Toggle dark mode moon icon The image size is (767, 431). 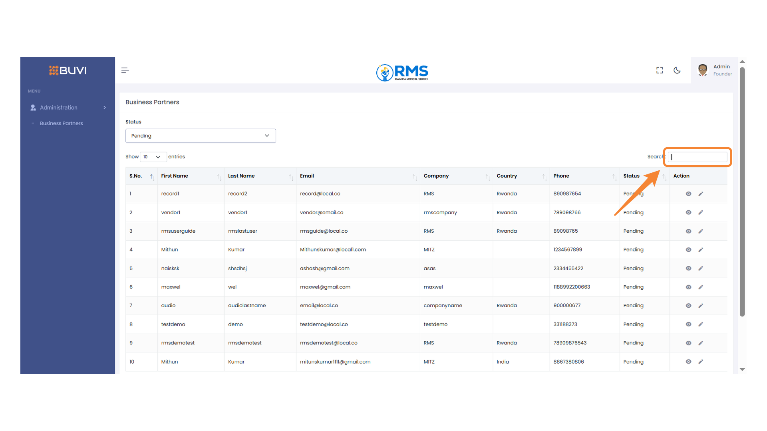point(677,70)
